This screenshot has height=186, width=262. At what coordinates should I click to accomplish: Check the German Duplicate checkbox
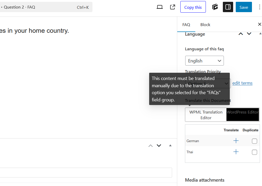[254, 141]
